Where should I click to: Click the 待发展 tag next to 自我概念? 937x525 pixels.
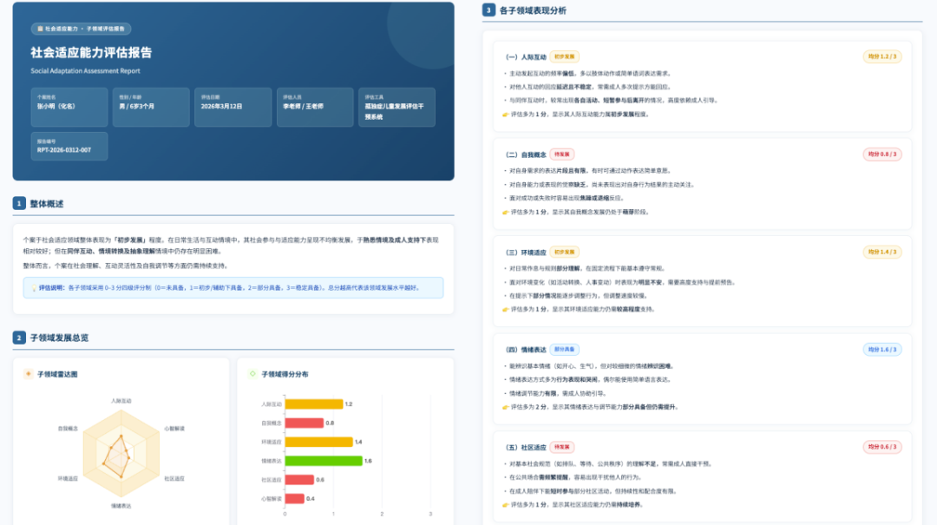click(561, 154)
